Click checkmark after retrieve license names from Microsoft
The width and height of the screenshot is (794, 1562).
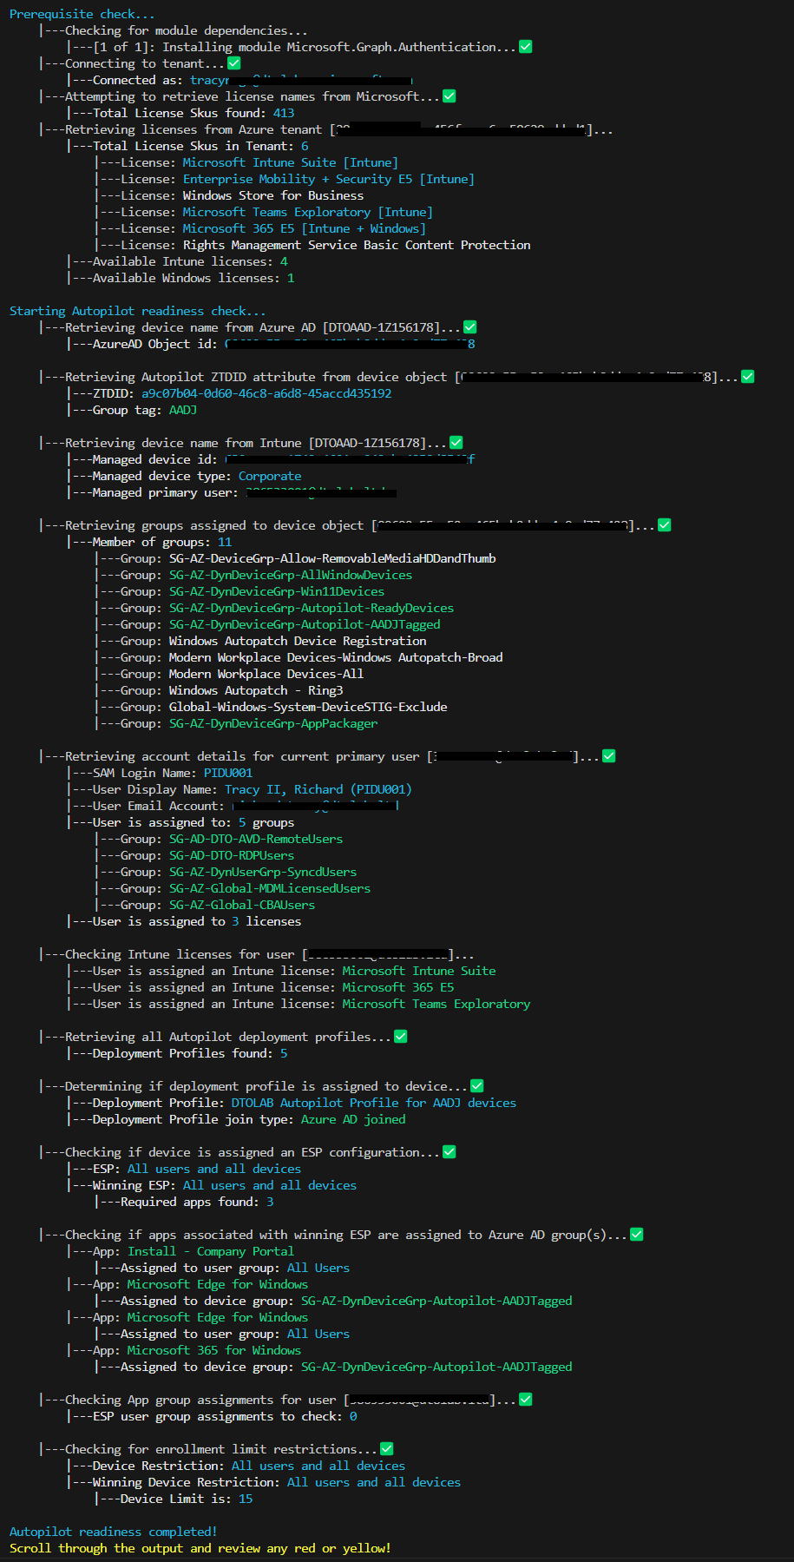click(449, 96)
